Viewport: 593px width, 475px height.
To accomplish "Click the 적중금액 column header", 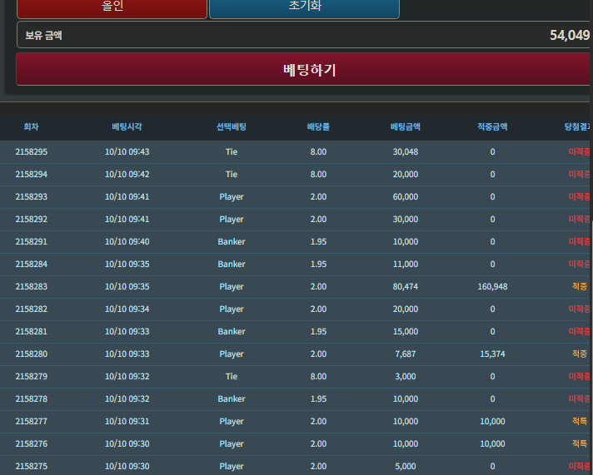I will click(492, 127).
